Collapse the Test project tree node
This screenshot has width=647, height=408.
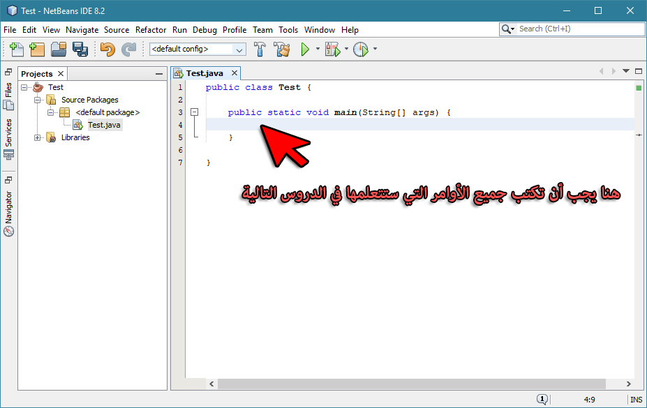(x=24, y=87)
